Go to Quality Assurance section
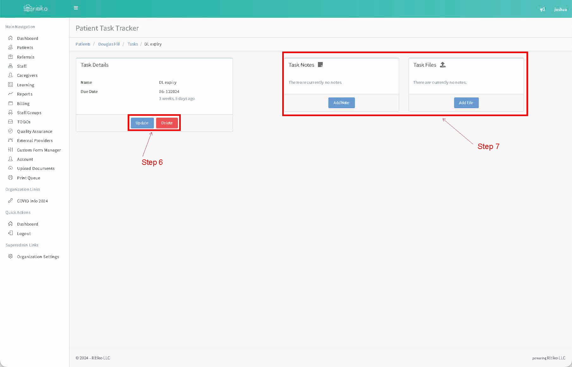The image size is (572, 367). point(34,131)
